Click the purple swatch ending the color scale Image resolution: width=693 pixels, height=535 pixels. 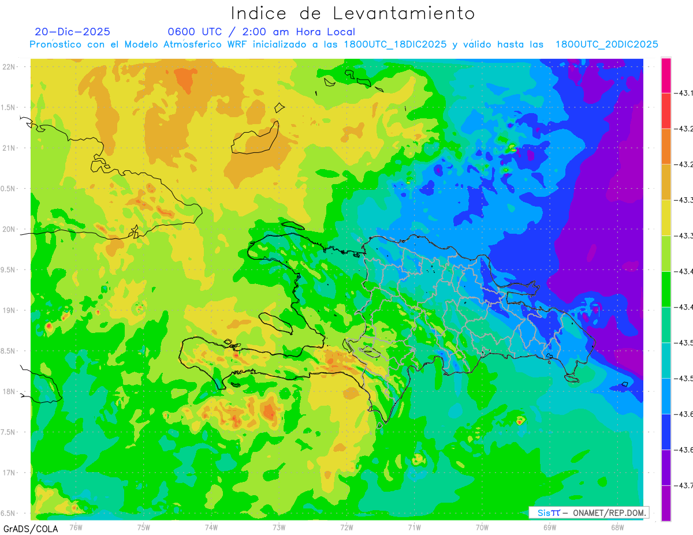(666, 503)
